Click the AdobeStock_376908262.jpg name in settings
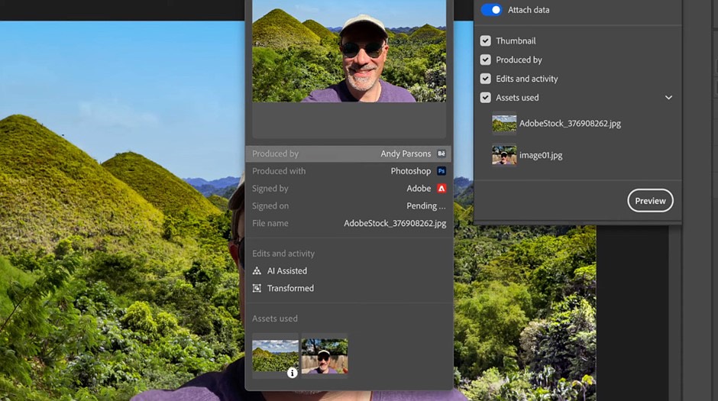 570,124
